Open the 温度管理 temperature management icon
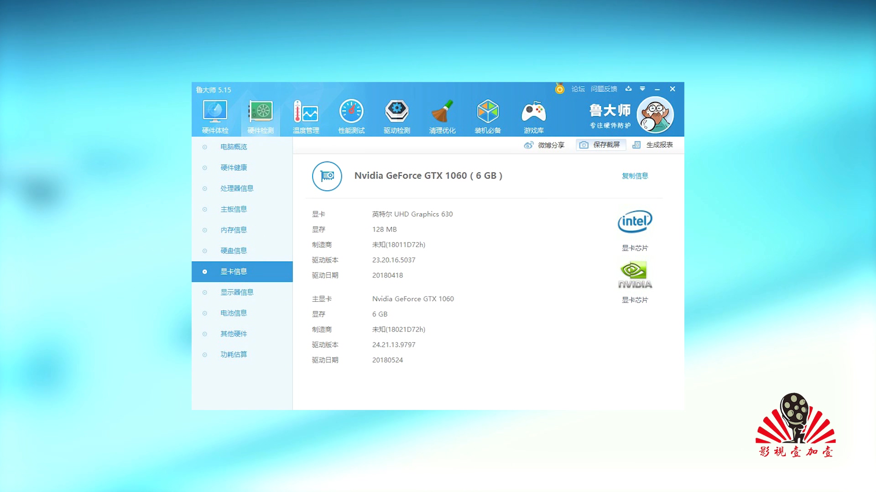The image size is (876, 492). click(306, 117)
